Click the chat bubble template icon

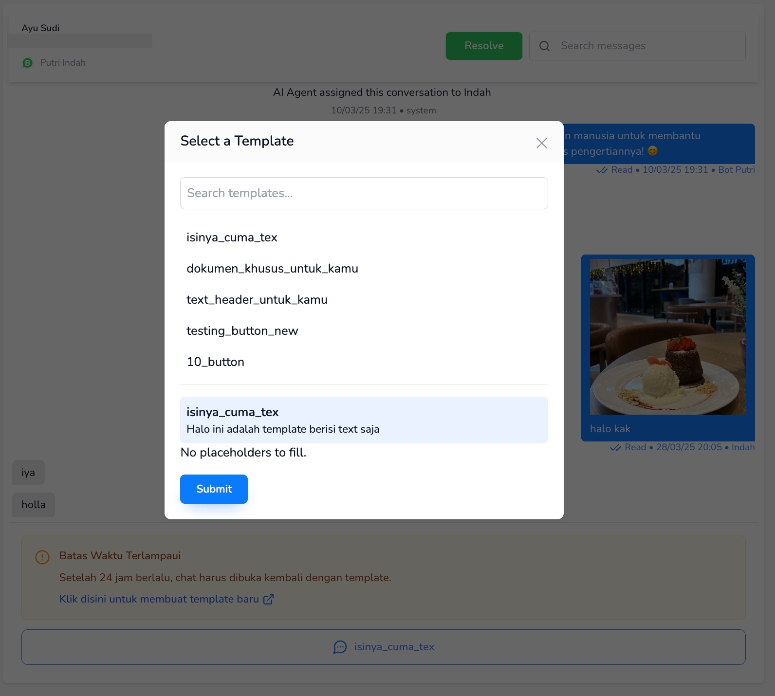click(340, 647)
